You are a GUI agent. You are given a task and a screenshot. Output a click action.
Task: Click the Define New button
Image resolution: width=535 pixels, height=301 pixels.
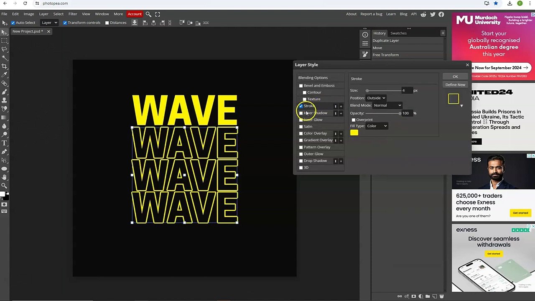pos(455,85)
